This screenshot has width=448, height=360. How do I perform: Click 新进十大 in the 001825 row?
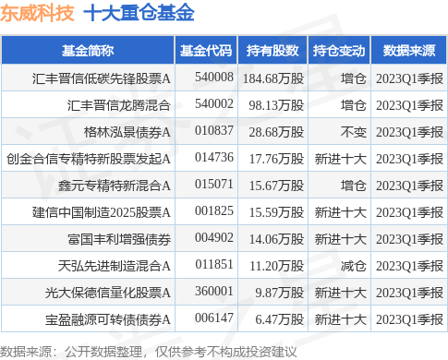click(341, 212)
